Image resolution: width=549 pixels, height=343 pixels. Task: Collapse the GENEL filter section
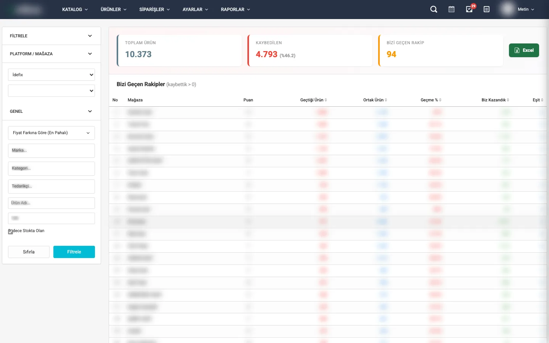[90, 111]
